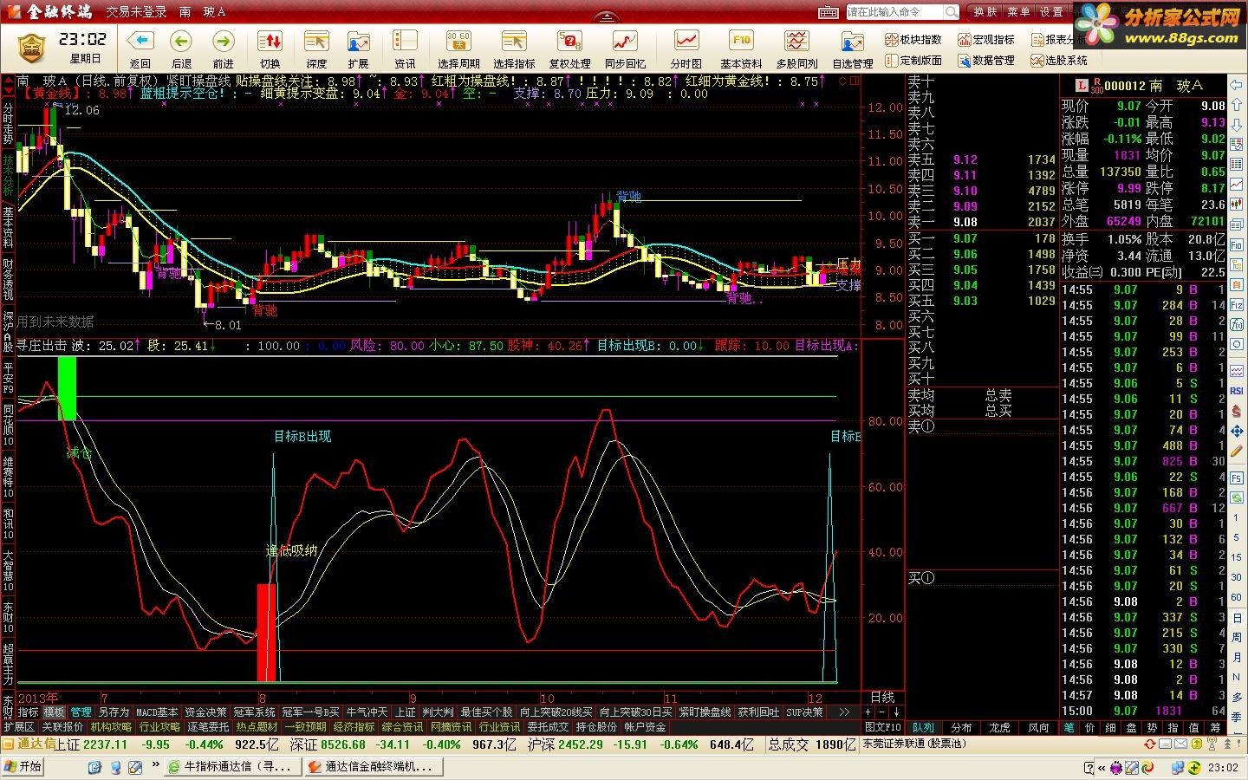Viewport: 1248px width, 780px height.
Task: Open the 关联报价 bottom tab
Action: 62,727
